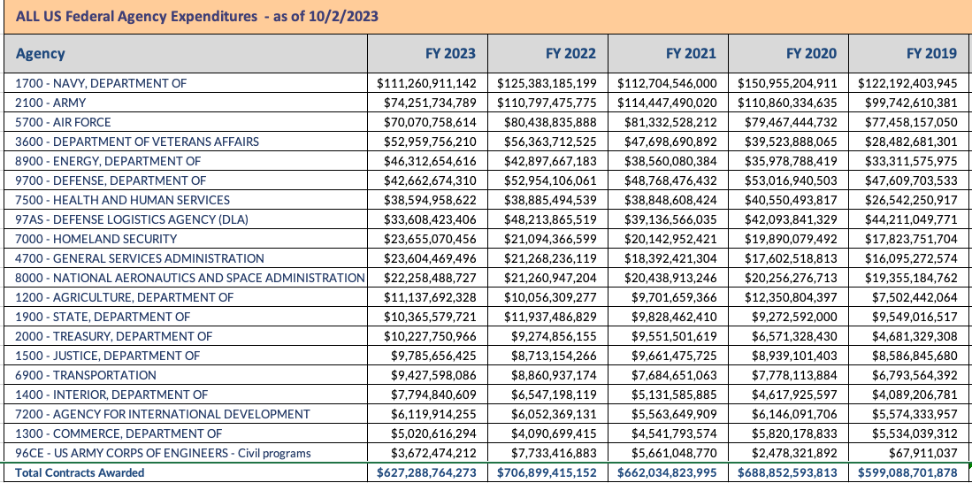
Task: Select '7000 - HOMELAND SECURITY' cell
Action: click(186, 239)
